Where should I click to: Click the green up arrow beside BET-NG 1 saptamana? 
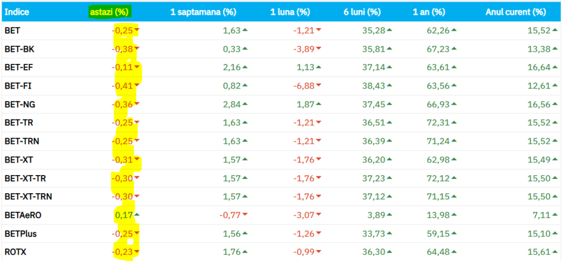pos(244,104)
